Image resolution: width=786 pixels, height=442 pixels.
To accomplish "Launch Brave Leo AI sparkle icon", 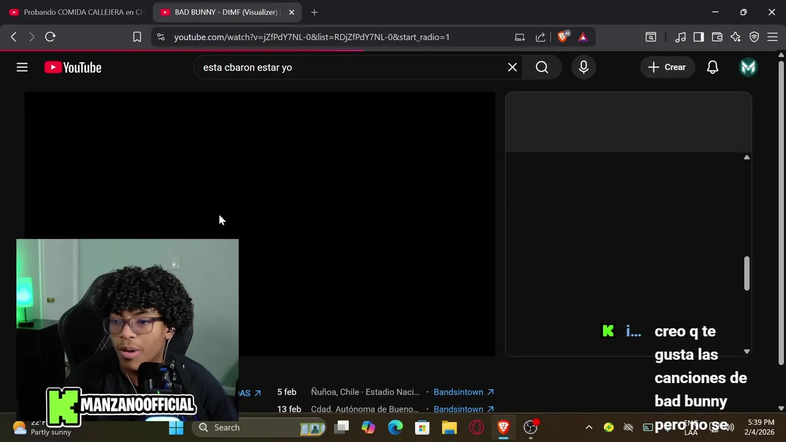I will (x=736, y=37).
